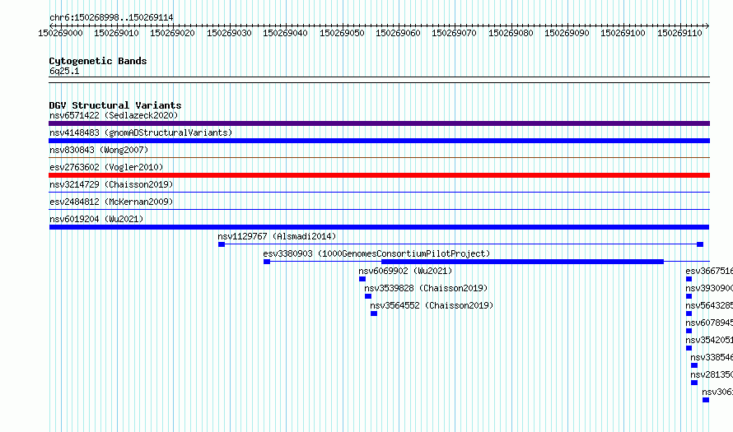
Task: Click ruler coordinate 150269100
Action: [623, 33]
